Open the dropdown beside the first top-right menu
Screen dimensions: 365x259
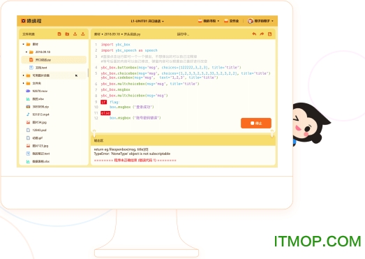point(218,21)
